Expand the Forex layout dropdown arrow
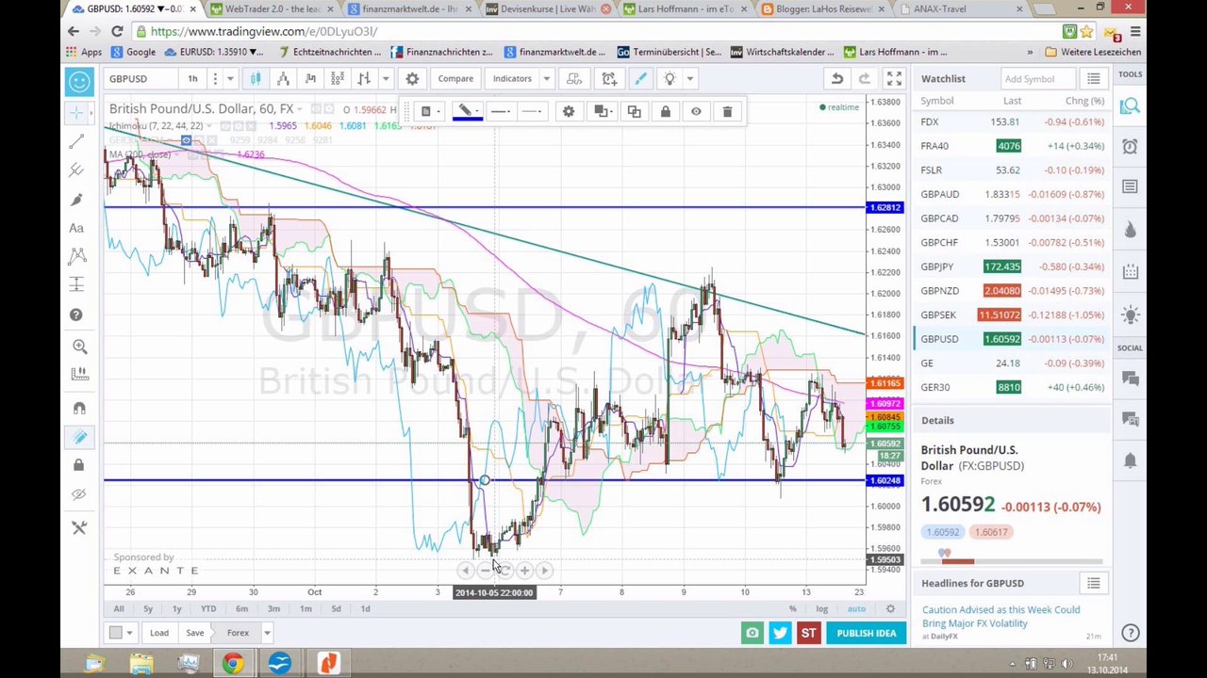Screen dimensions: 1207x678 pos(267,633)
